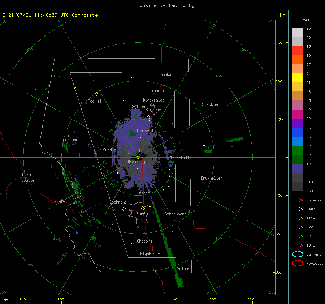Pick the light grey swatch below 80 dBZ
The height and width of the screenshot is (304, 325).
click(298, 33)
